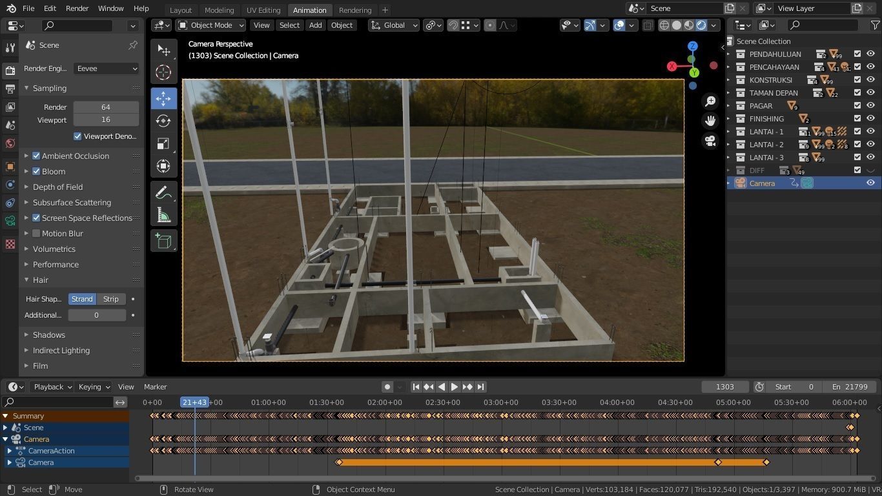This screenshot has height=496, width=882.
Task: Toggle the Viewport Denoising checkbox
Action: coord(77,136)
